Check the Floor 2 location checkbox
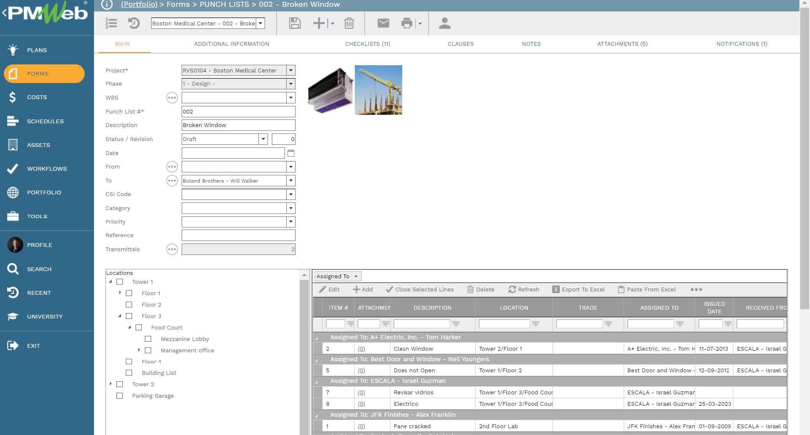Viewport: 810px width, 435px height. click(129, 305)
